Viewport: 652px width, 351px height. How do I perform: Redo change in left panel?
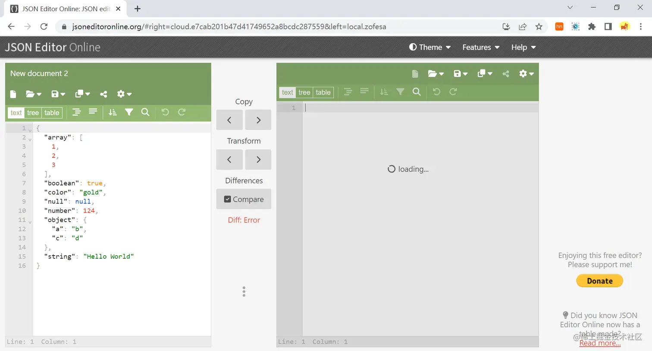pyautogui.click(x=182, y=112)
